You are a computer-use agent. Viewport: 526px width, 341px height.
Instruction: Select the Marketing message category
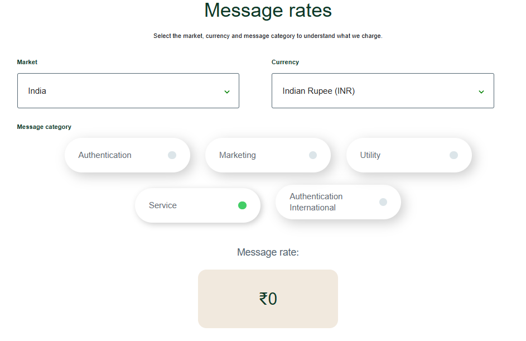coord(268,155)
